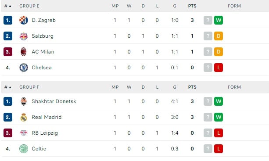Click D. Zagreb's green W form badge

coord(219,20)
